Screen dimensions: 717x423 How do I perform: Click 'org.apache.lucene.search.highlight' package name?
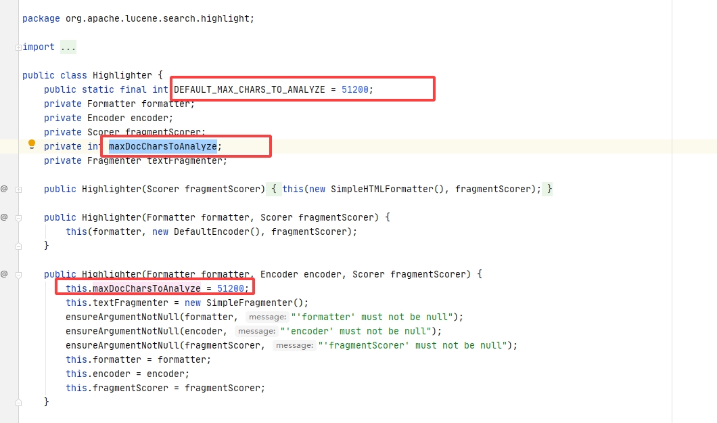[x=158, y=19]
